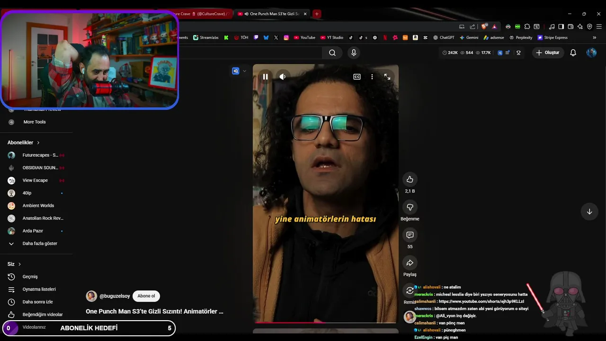Expand the Siz section chevron
606x341 pixels.
click(x=19, y=264)
